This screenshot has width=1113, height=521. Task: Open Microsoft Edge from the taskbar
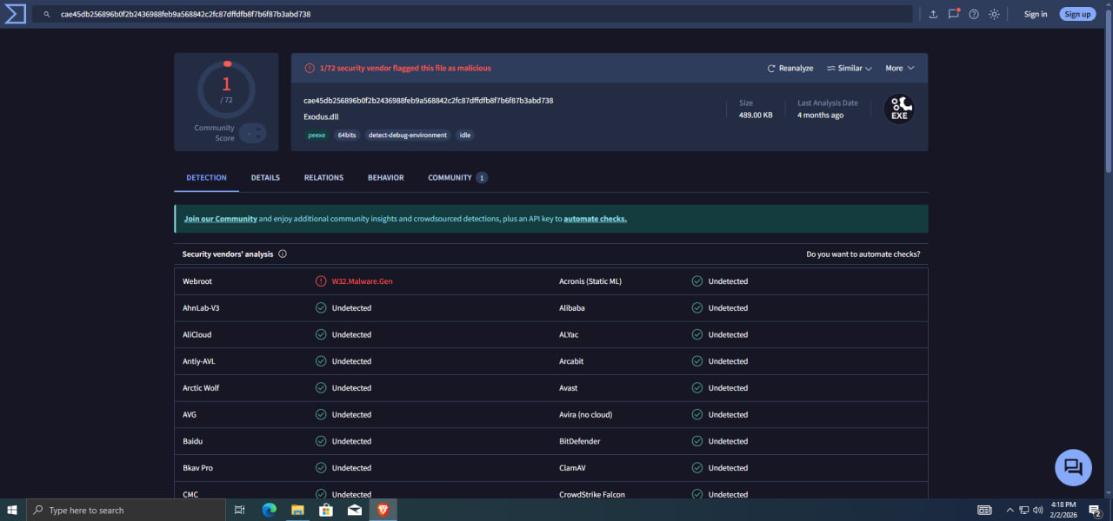click(x=269, y=510)
